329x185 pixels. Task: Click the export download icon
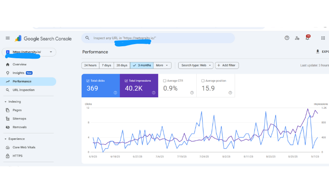pos(318,51)
